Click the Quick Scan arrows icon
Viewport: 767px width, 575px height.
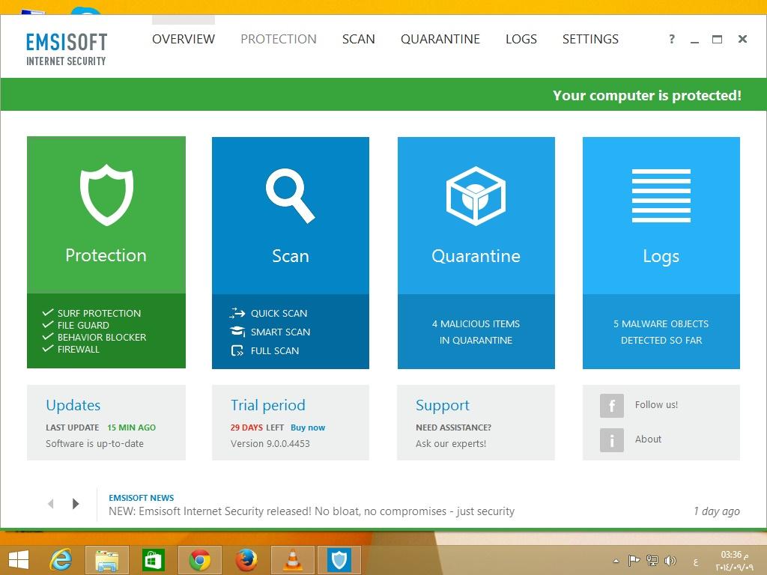(237, 313)
